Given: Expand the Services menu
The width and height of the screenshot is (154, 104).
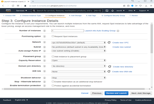Looking at the screenshot, I should [22, 11].
